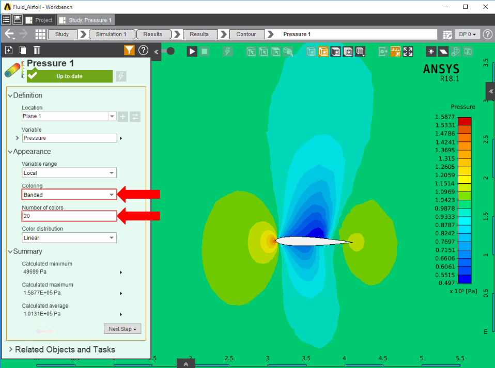The image size is (495, 368).
Task: Click the third cube selection-mode icon
Action: point(275,52)
